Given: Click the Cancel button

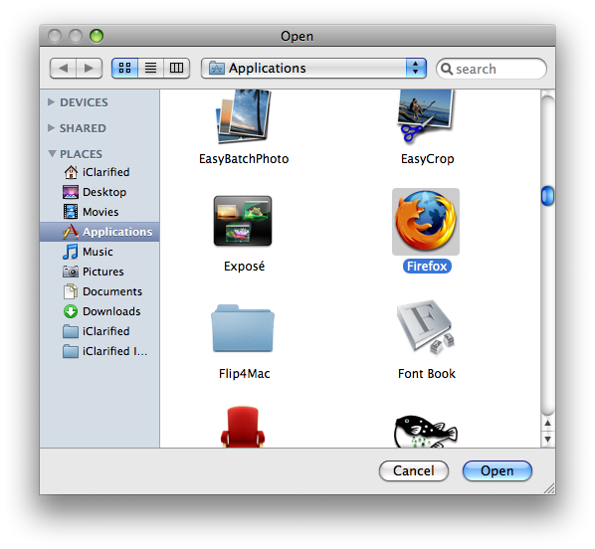Looking at the screenshot, I should (414, 470).
